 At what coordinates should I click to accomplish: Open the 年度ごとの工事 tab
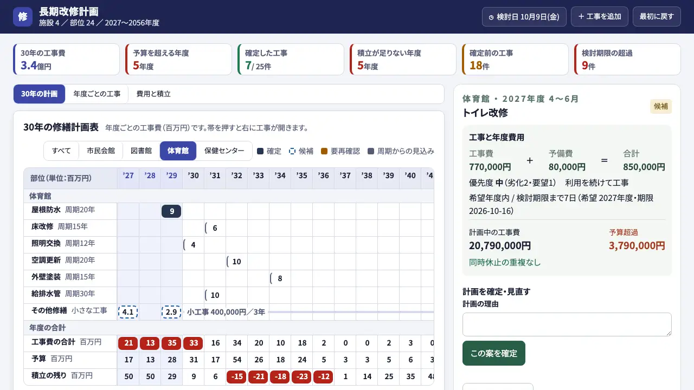point(97,94)
